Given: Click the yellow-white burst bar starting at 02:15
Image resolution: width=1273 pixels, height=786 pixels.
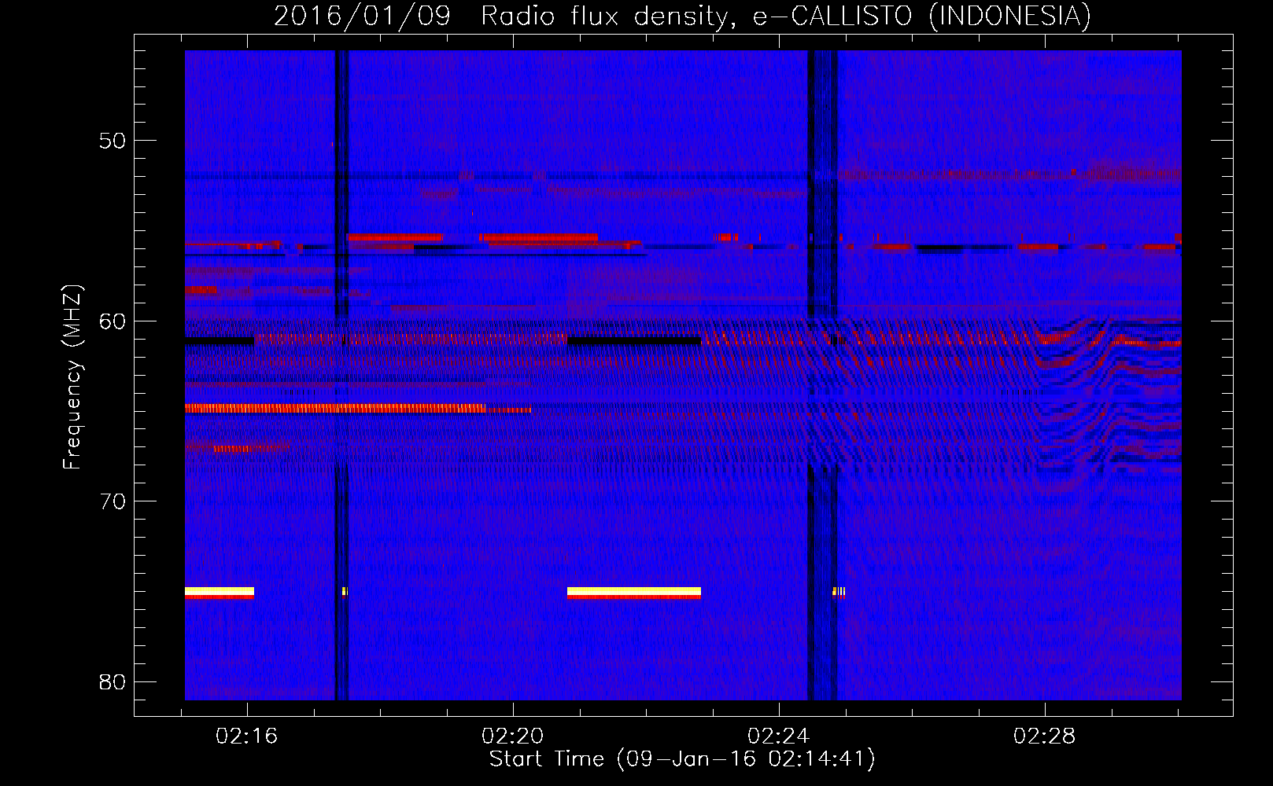Looking at the screenshot, I should click(x=220, y=593).
